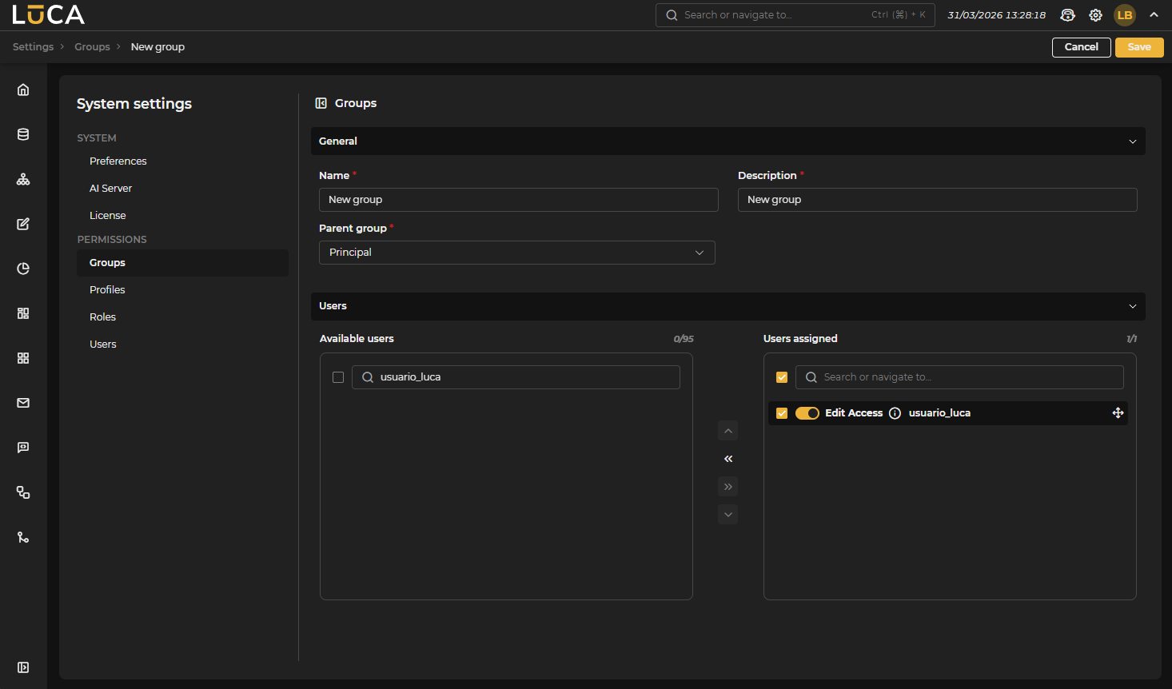Open the settings gear in the top bar
The image size is (1172, 689).
click(1095, 15)
